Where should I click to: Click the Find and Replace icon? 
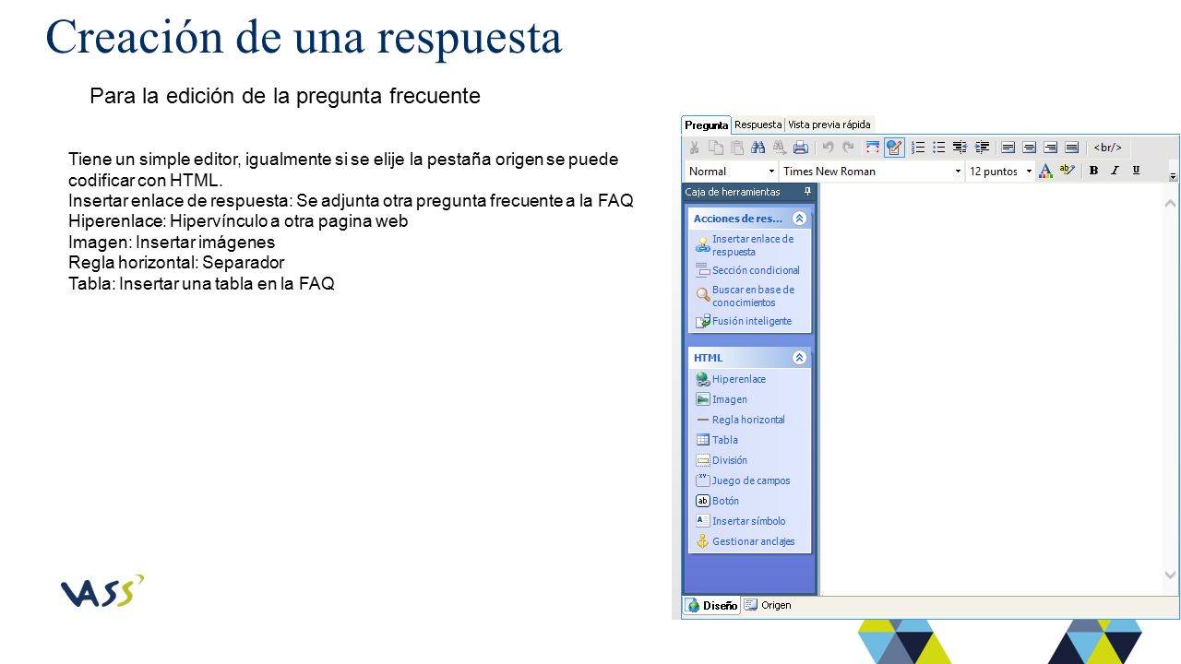pos(779,148)
